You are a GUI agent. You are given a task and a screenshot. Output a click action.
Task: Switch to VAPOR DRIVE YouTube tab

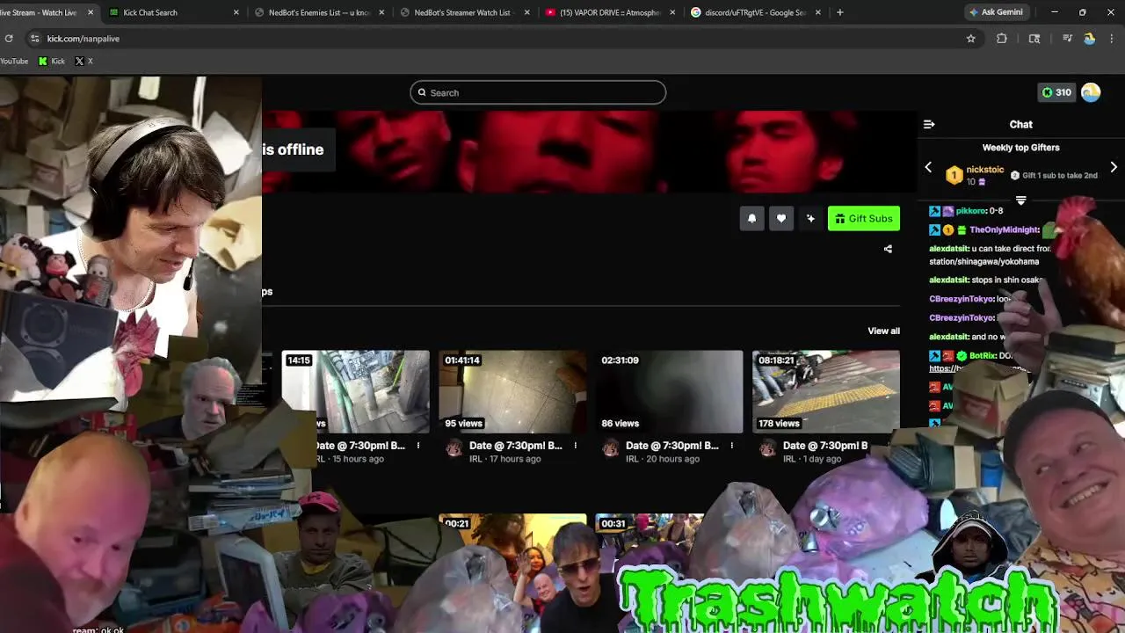(x=610, y=12)
